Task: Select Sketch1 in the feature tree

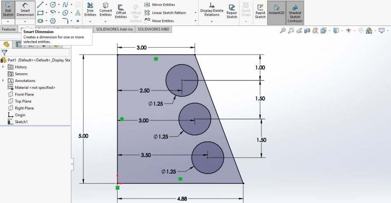Action: coord(21,122)
